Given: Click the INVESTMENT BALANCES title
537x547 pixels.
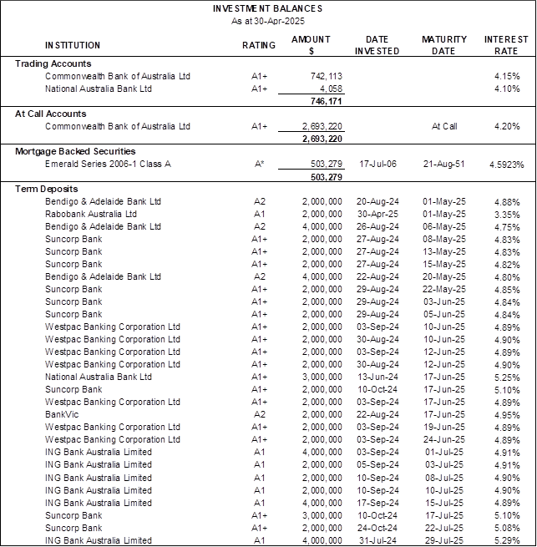Looking at the screenshot, I should 267,8.
